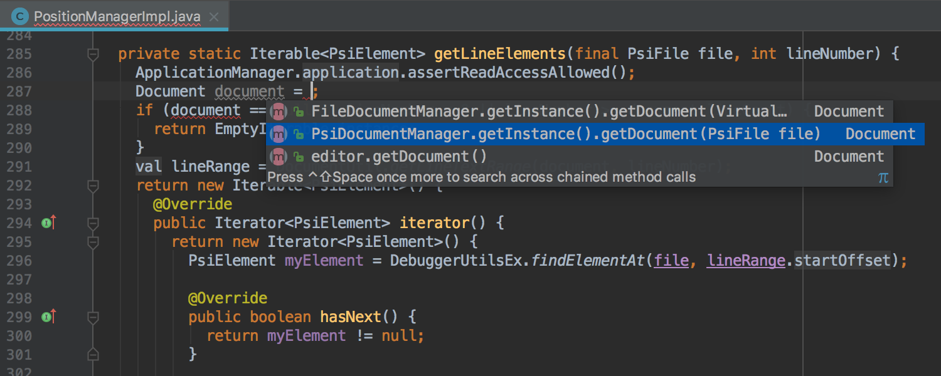Collapse the code fold marker at line 292
This screenshot has height=376, width=941.
pyautogui.click(x=93, y=185)
